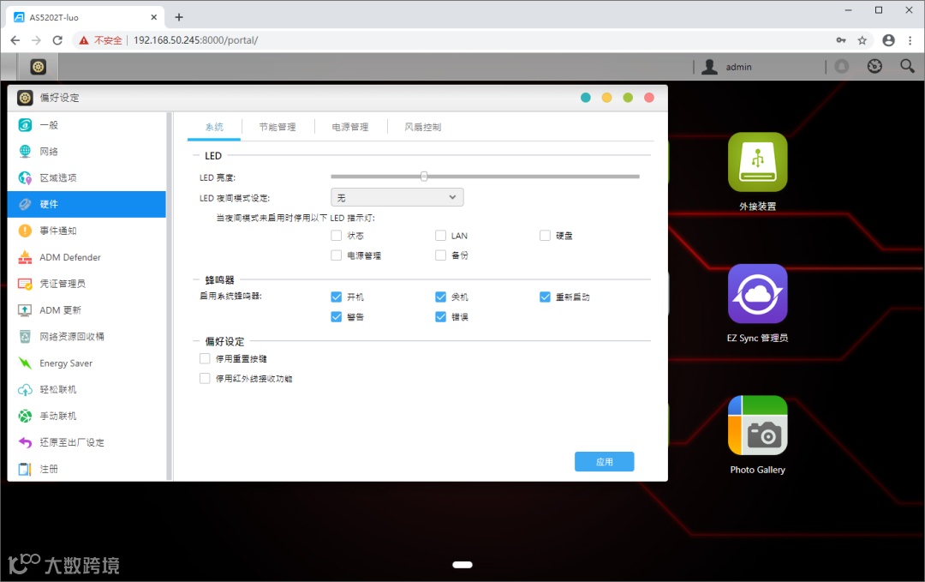This screenshot has width=925, height=582.
Task: Enable the LAN LED indicator checkbox
Action: point(440,235)
